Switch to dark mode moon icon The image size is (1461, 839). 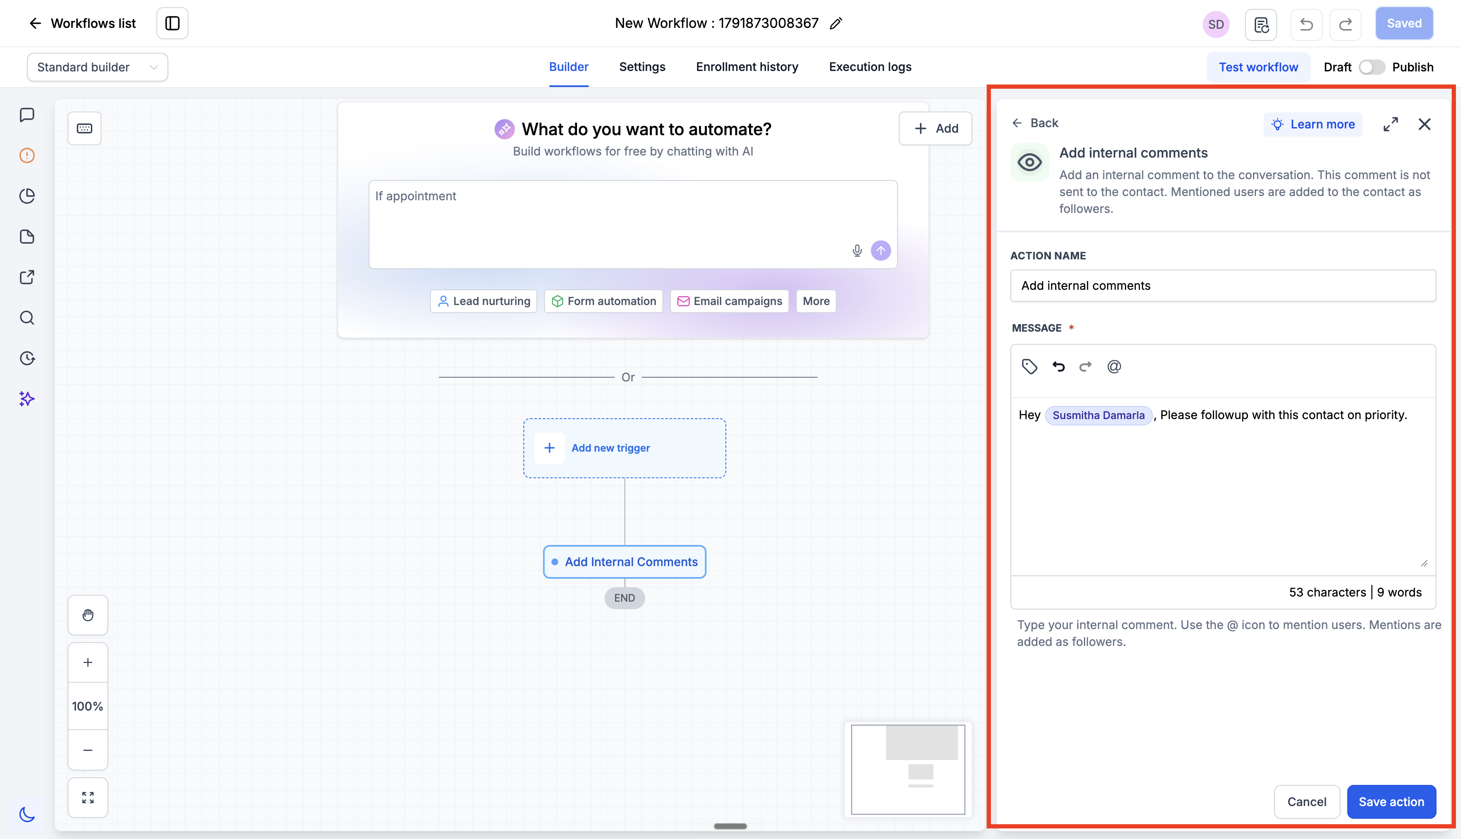(x=27, y=814)
